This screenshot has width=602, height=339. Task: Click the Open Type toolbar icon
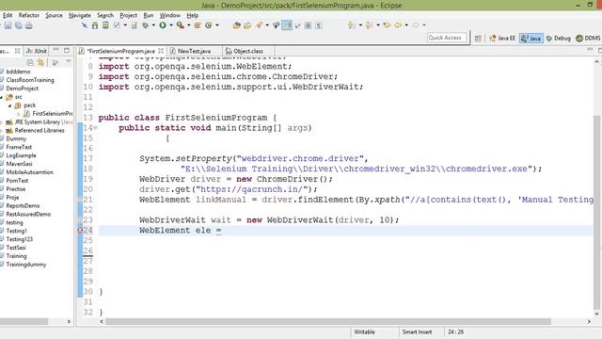(236, 25)
